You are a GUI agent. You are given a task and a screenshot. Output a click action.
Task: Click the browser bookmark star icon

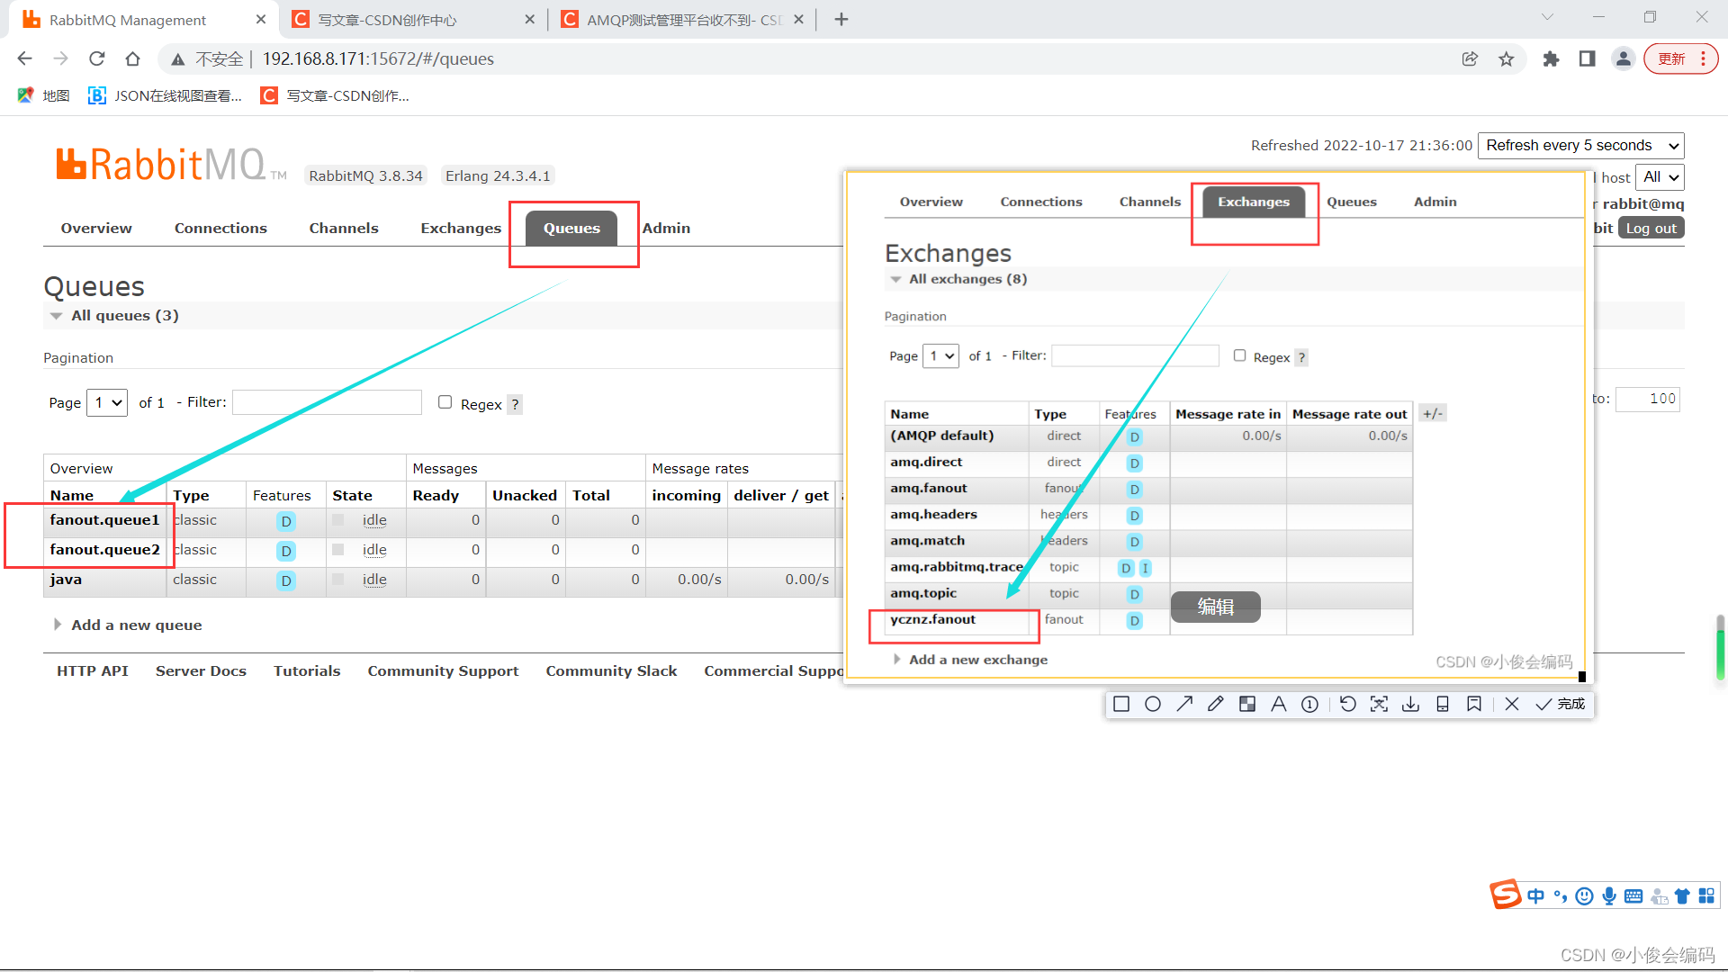1507,59
